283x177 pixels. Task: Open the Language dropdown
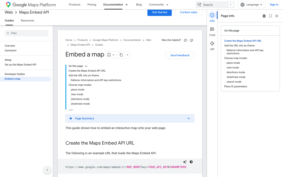(251, 5)
